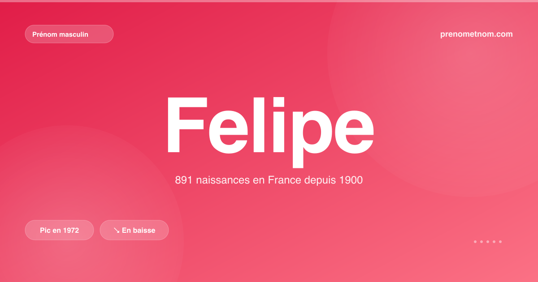Click '891 naissances en France depuis 1900' text
This screenshot has height=282, width=538.
(x=269, y=180)
